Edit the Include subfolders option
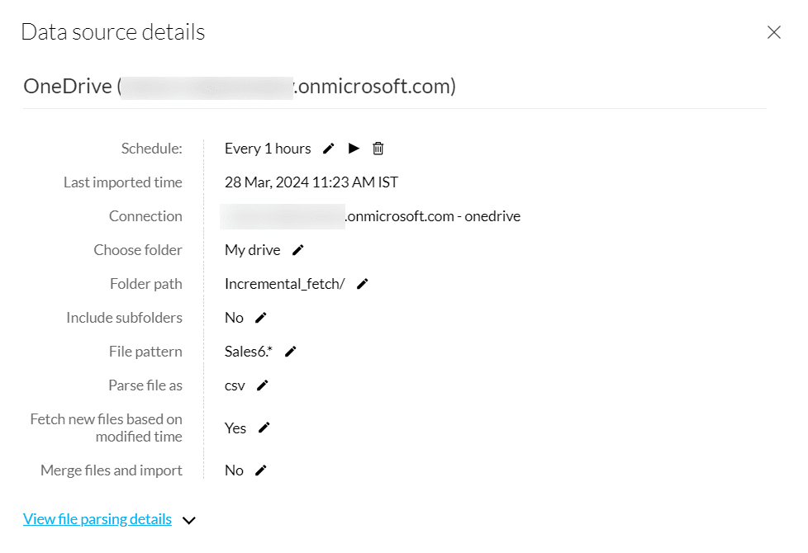The height and width of the screenshot is (553, 808). coord(261,318)
